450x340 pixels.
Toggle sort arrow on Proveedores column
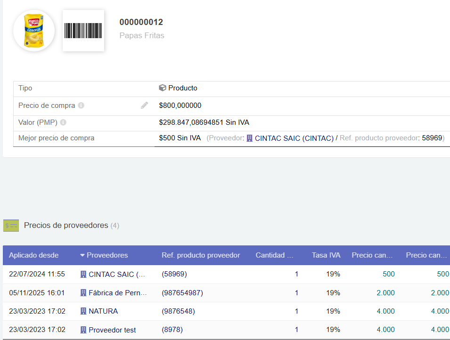(82, 255)
